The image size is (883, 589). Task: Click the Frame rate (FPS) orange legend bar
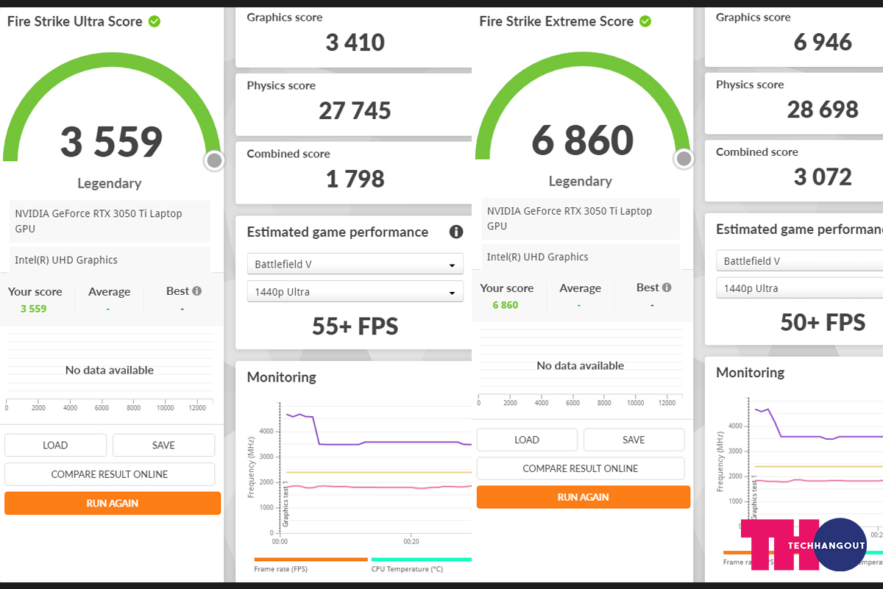click(311, 560)
